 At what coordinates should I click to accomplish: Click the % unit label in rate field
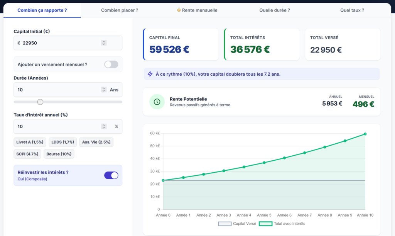coord(116,126)
